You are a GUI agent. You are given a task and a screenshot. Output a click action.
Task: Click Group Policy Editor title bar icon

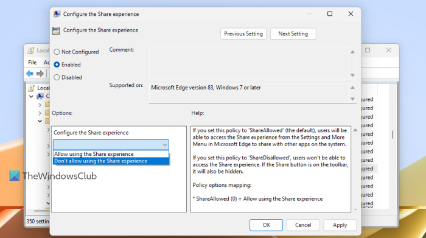click(x=31, y=51)
